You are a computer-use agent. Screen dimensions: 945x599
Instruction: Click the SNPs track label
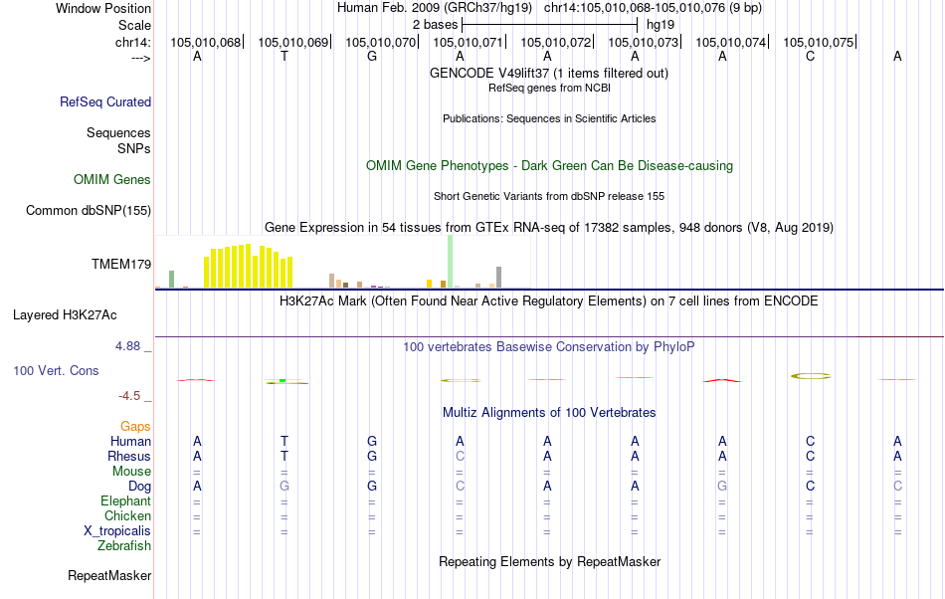(x=134, y=148)
